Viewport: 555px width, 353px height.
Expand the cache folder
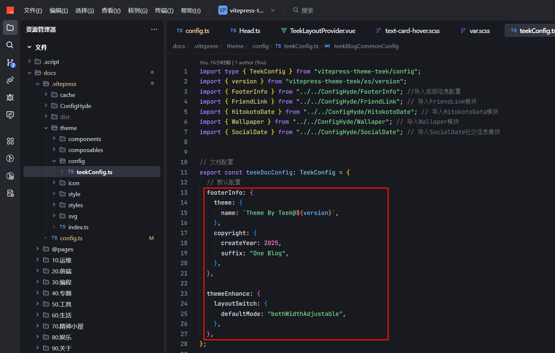(x=46, y=94)
